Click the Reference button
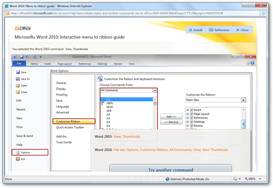This screenshot has width=273, height=188. (219, 30)
